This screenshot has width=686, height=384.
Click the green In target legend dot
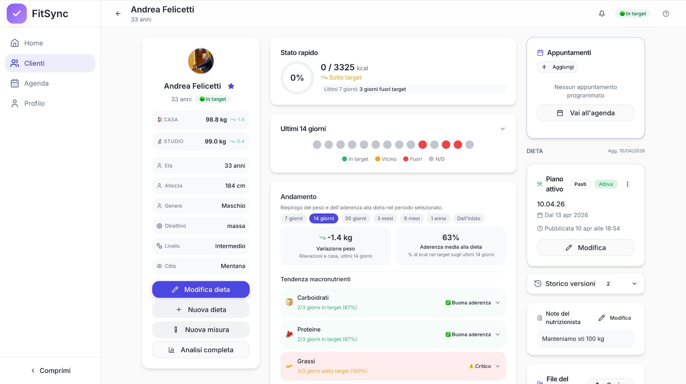click(x=344, y=159)
